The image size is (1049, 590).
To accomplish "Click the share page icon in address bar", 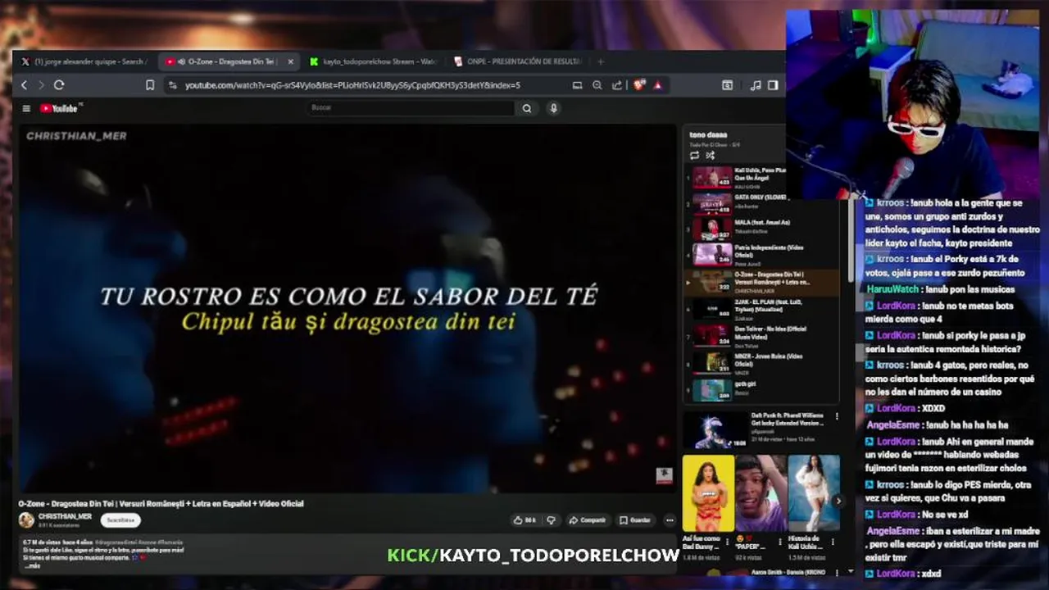I will tap(617, 85).
